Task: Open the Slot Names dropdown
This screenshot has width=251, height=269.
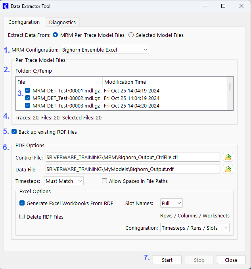Action: (x=171, y=203)
